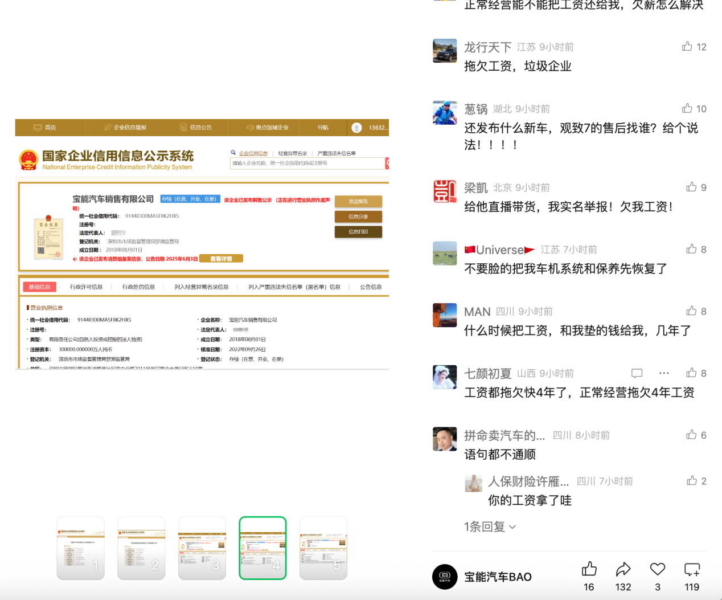Open the avatar of 拼命卖汽车的
Viewport: 722px width, 600px height.
click(x=445, y=439)
